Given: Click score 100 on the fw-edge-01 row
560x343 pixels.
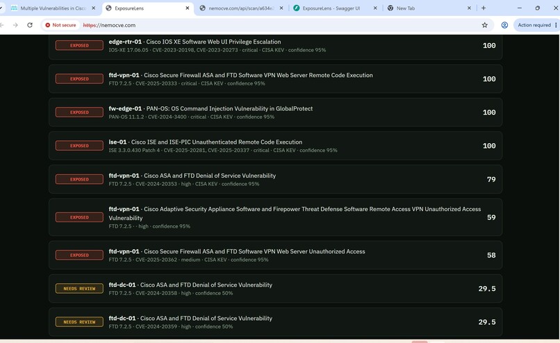Looking at the screenshot, I should point(489,112).
